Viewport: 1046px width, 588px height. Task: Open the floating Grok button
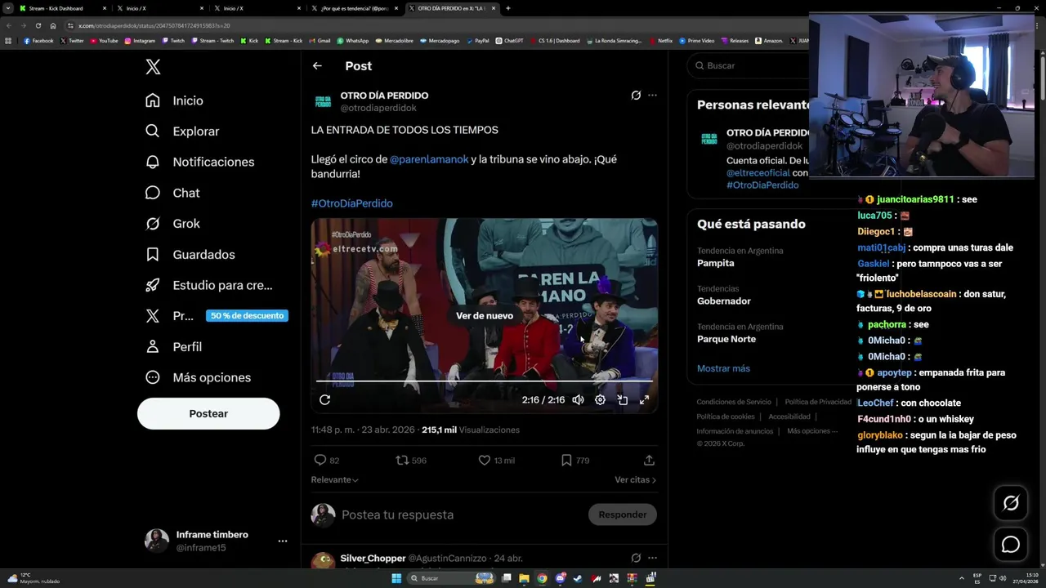point(1011,503)
